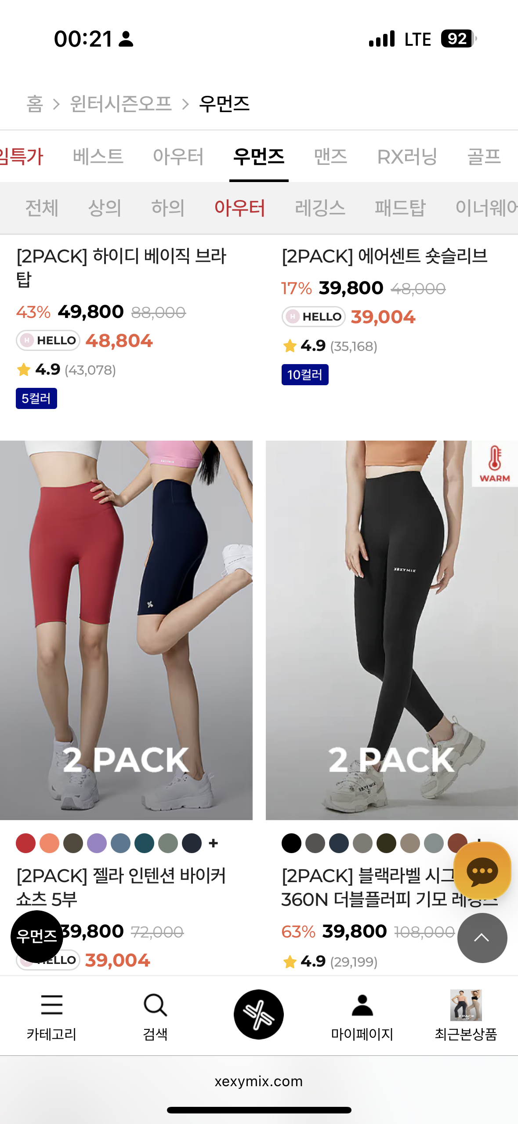Choose the red color swatch for biker shorts

(26, 843)
